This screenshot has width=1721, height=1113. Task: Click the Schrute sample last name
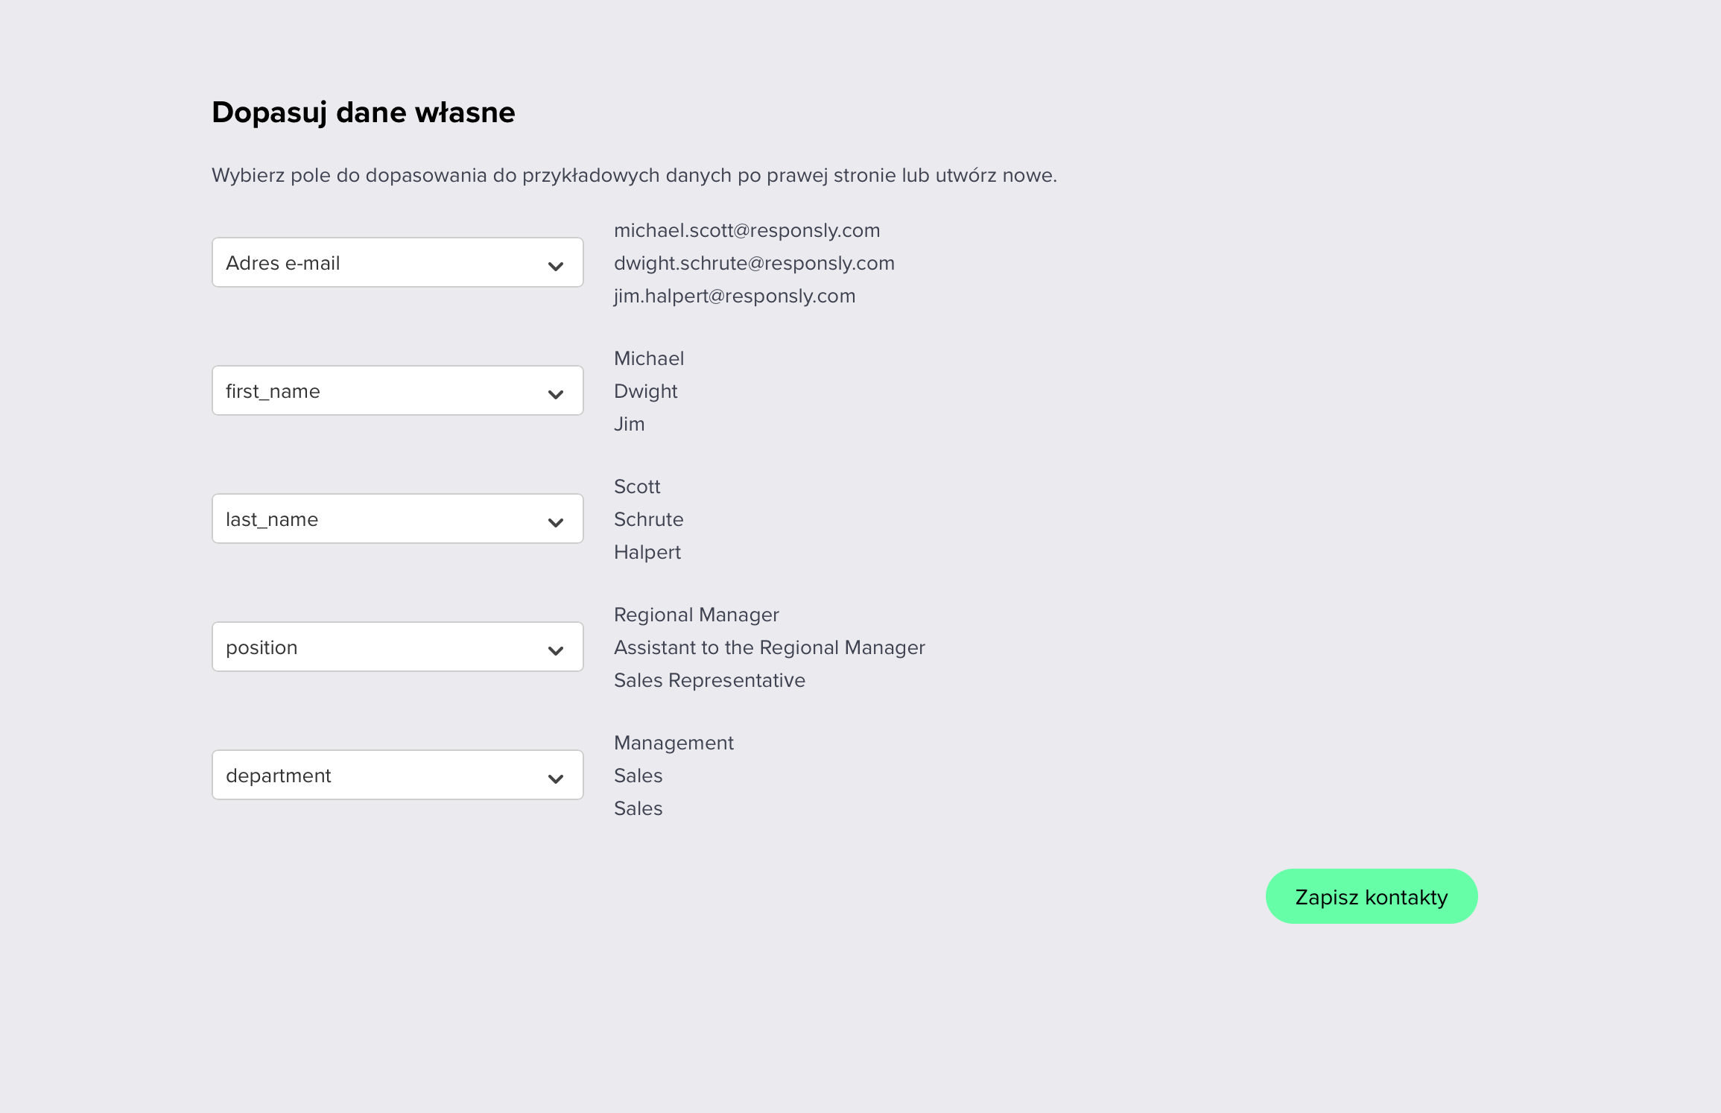648,519
